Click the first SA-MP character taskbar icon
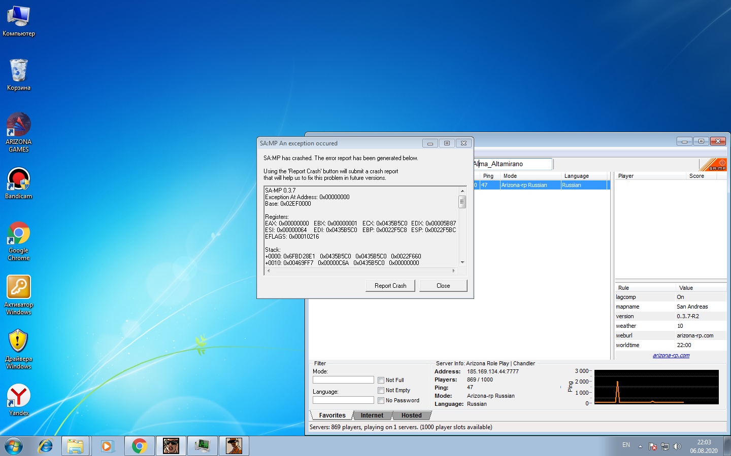Image resolution: width=731 pixels, height=456 pixels. coord(171,446)
